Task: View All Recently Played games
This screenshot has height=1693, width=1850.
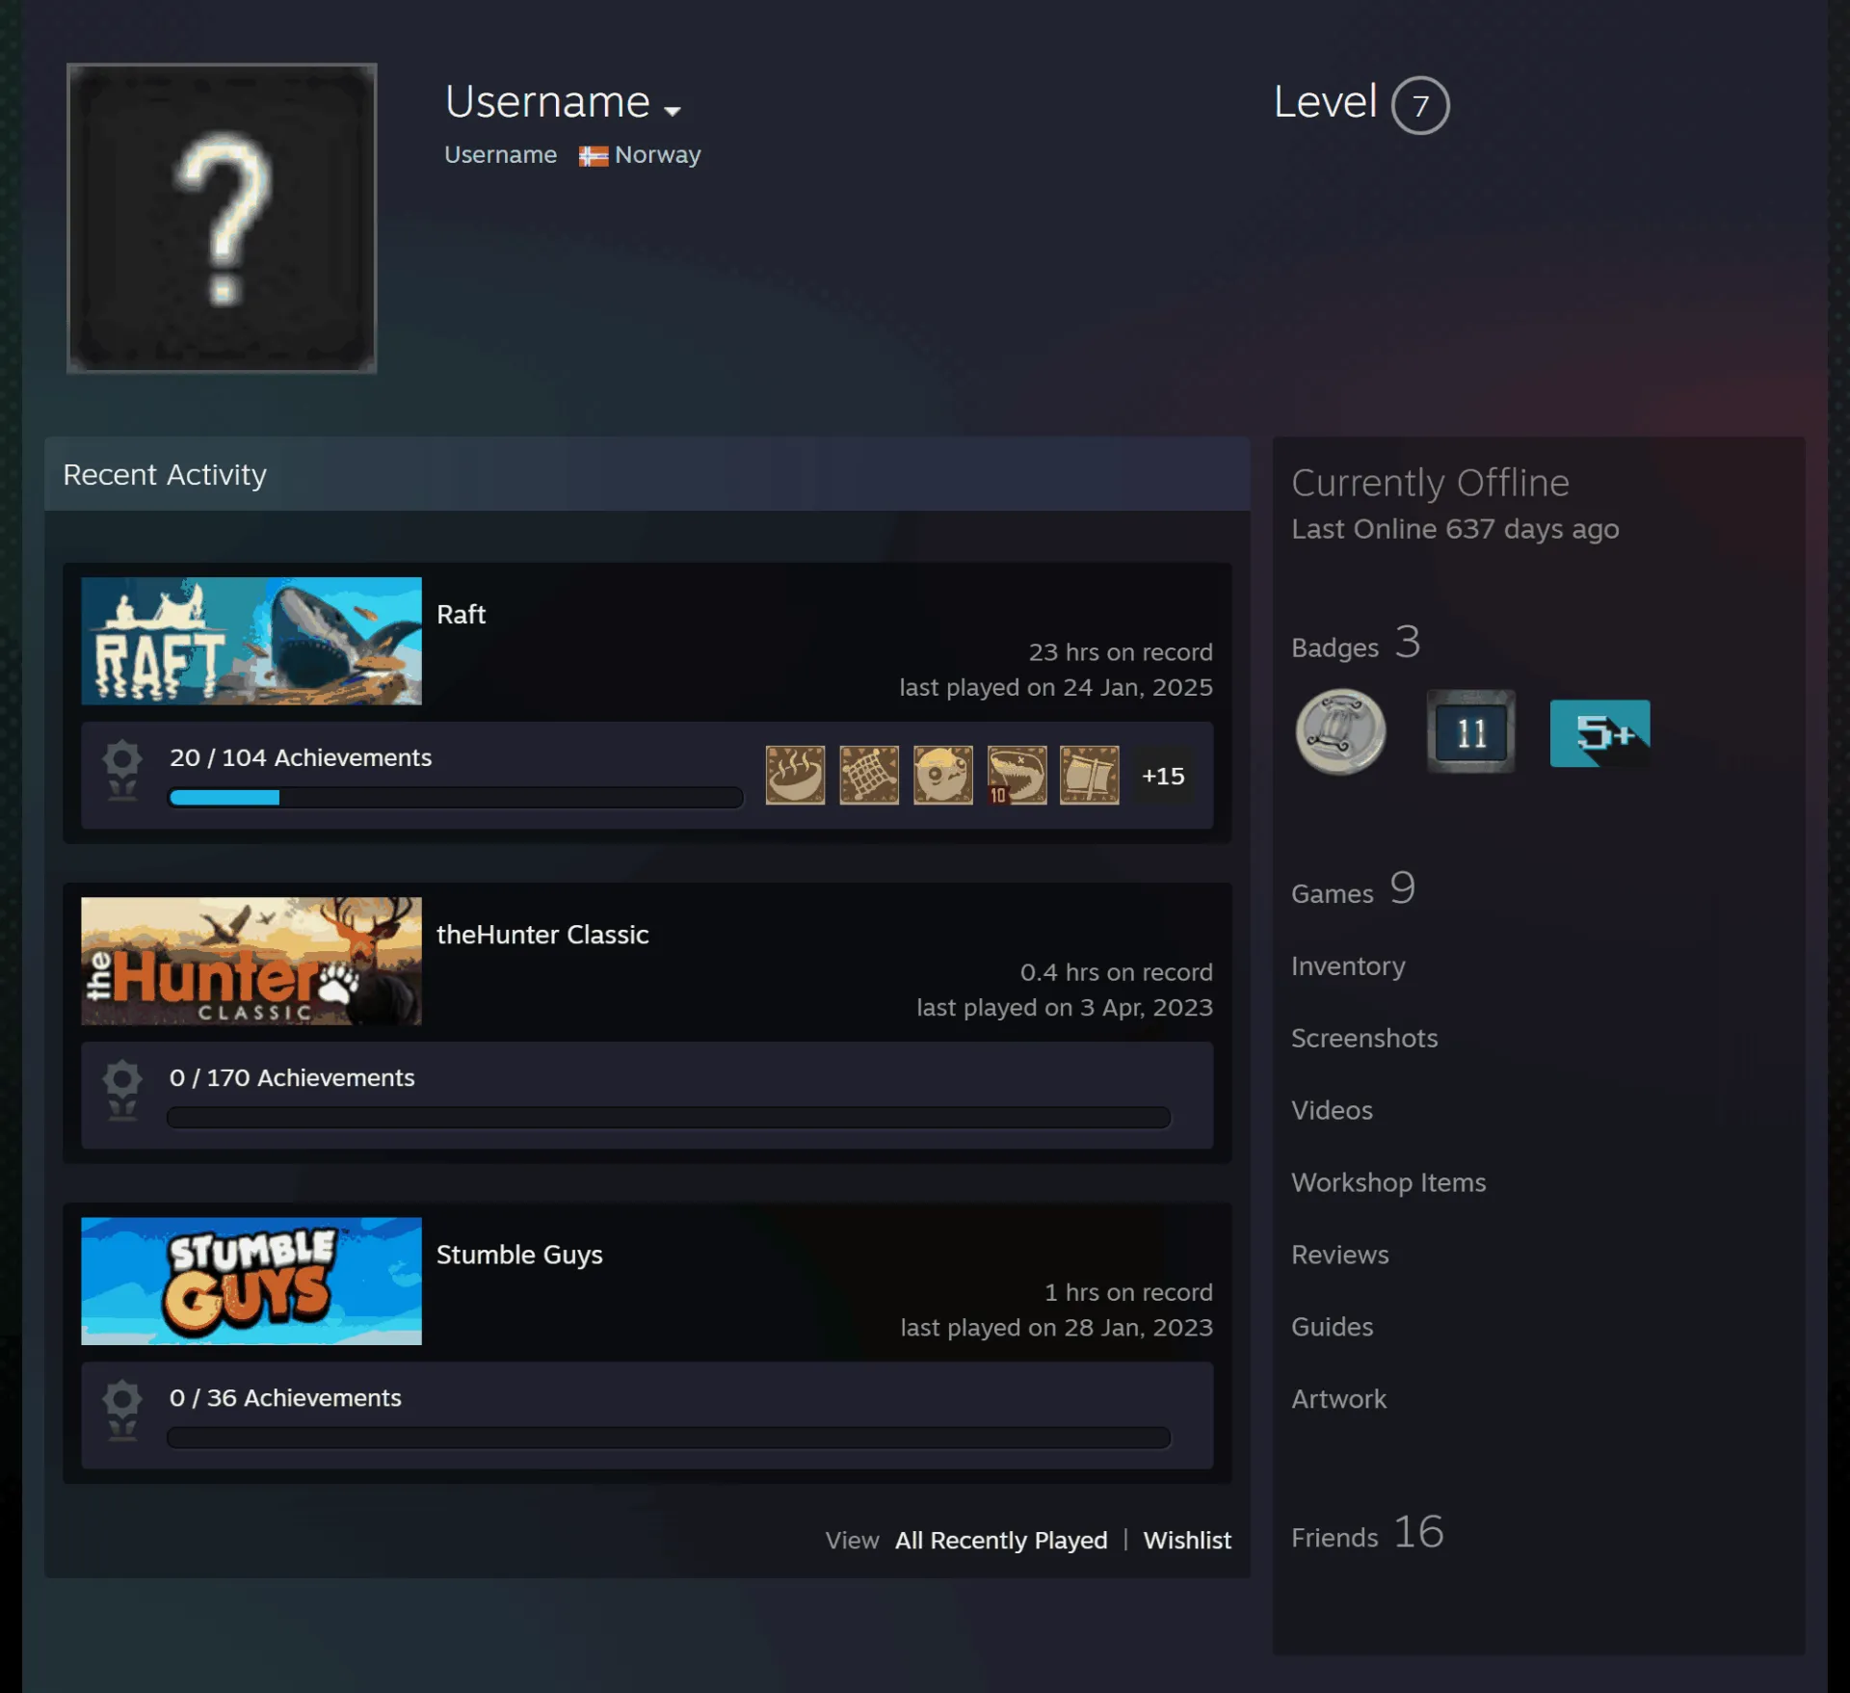Action: pyautogui.click(x=1001, y=1541)
